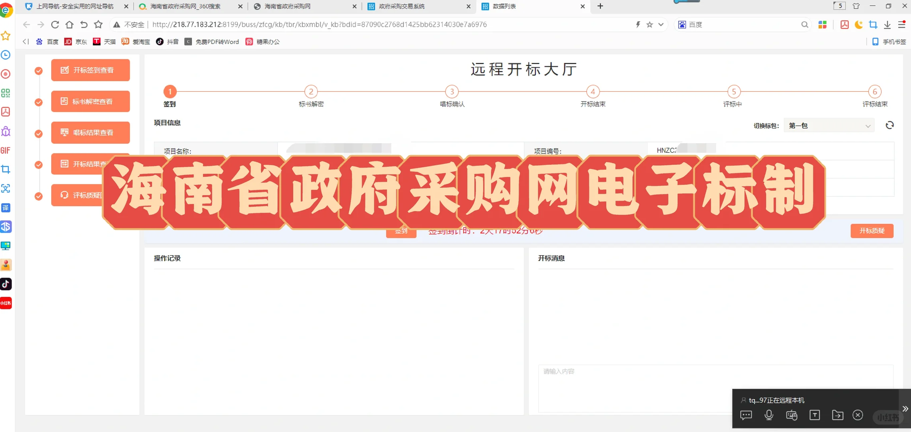The height and width of the screenshot is (432, 911).
Task: Open the screenshot crop tool in the sidebar
Action: pos(6,169)
